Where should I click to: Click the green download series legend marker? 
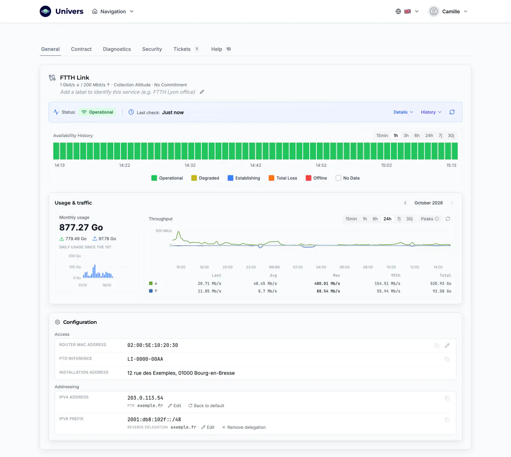[151, 283]
